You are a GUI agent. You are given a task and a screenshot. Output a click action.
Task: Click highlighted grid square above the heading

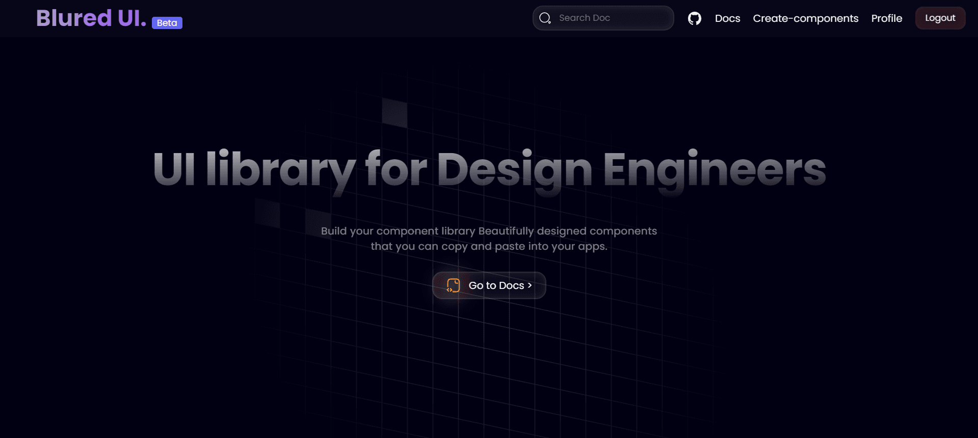[x=395, y=112]
